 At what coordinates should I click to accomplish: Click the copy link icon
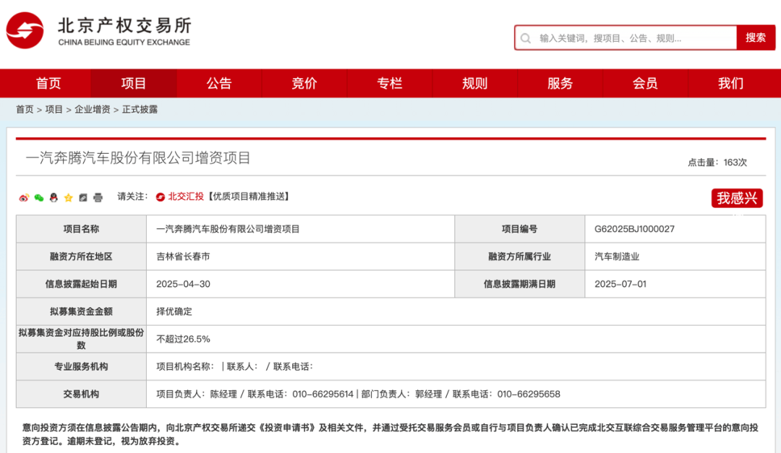[83, 198]
